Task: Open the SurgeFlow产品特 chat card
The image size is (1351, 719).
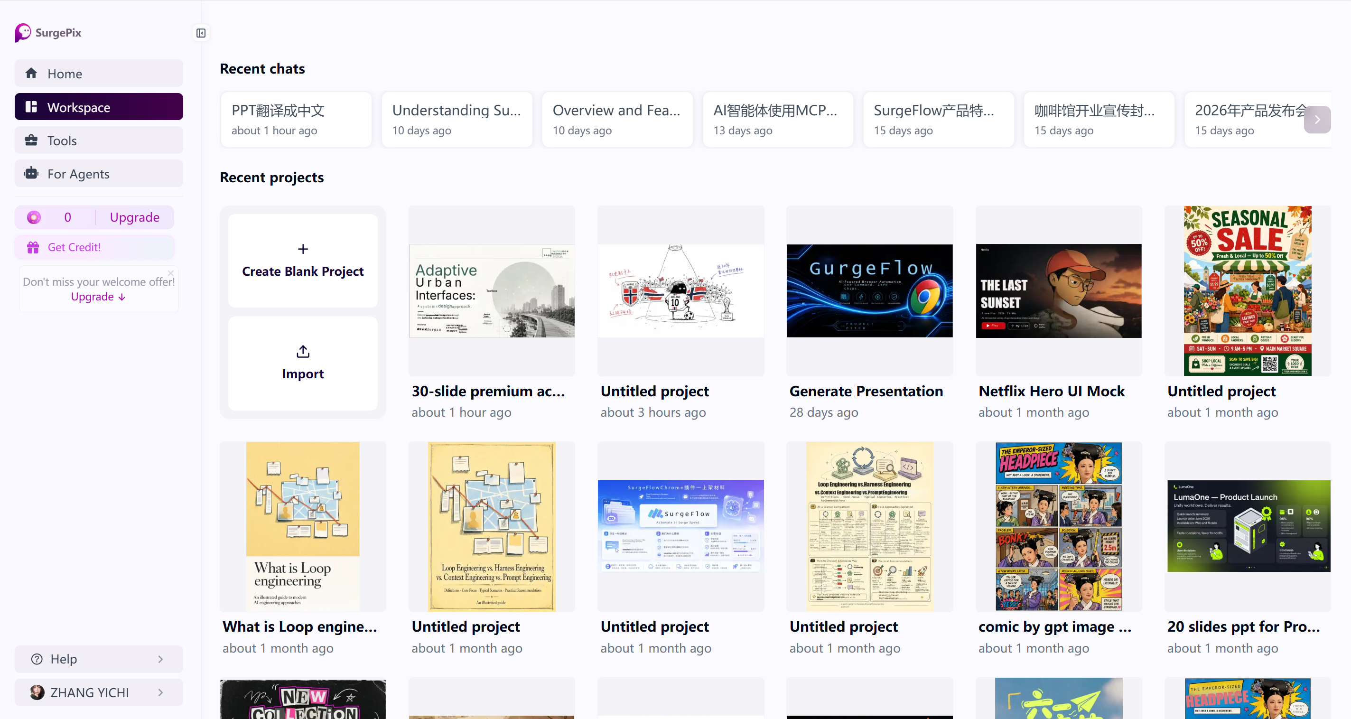Action: click(x=938, y=120)
